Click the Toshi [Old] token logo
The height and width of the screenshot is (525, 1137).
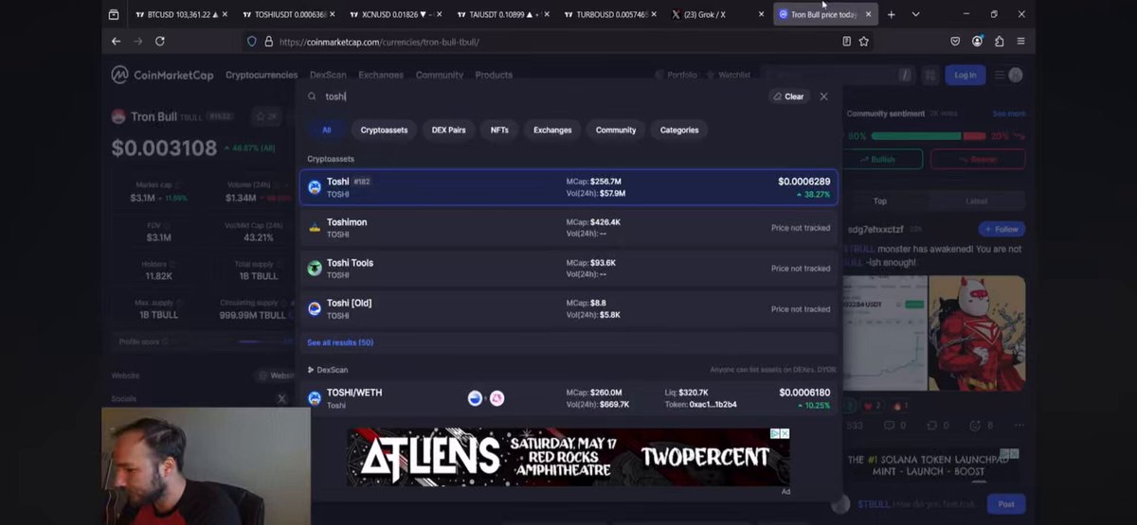(x=315, y=309)
